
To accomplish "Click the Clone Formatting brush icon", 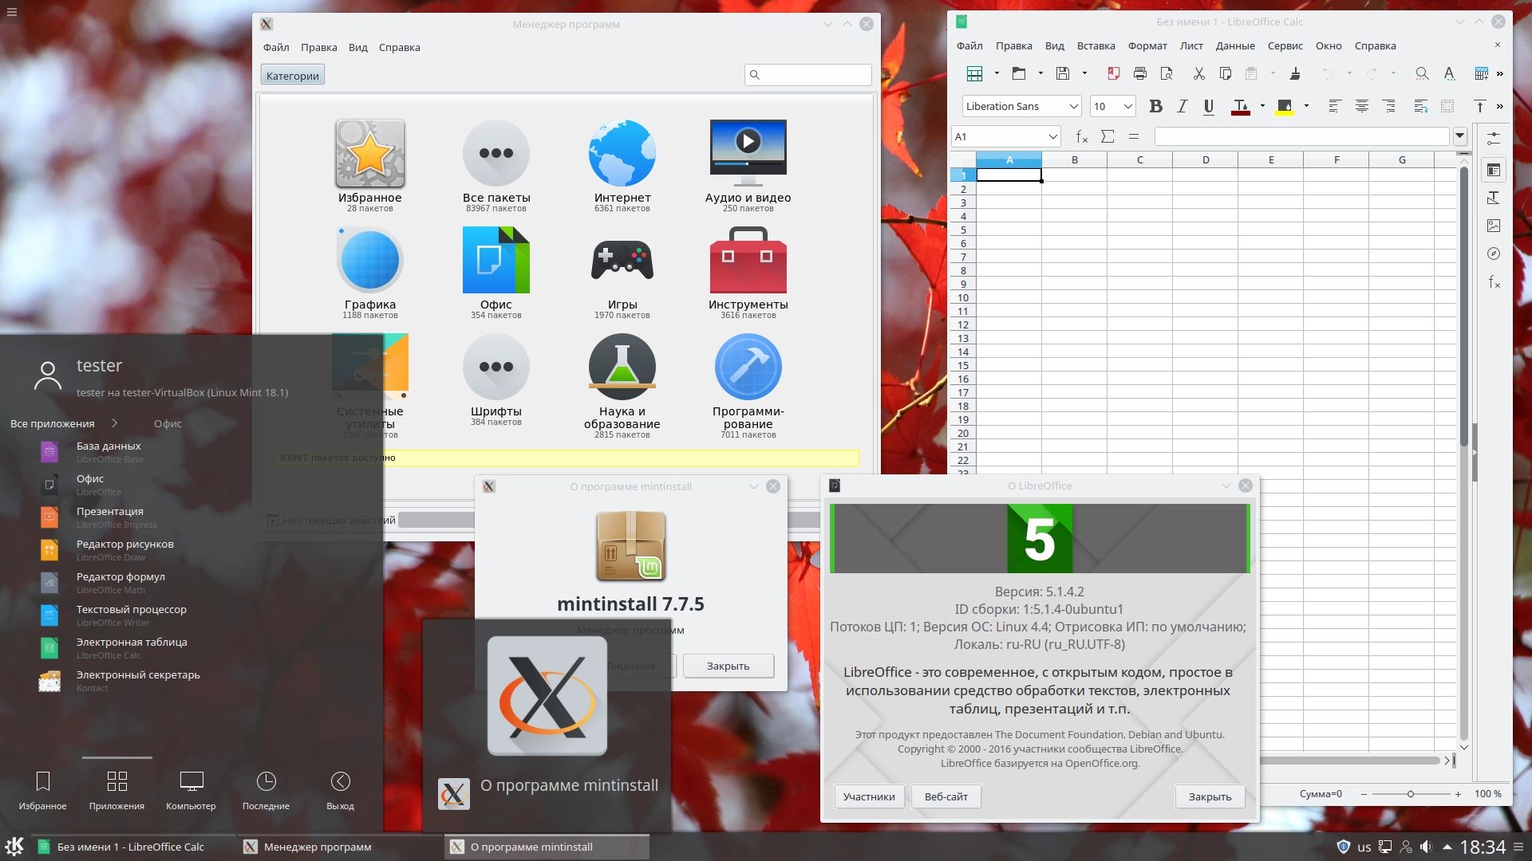I will [1295, 73].
